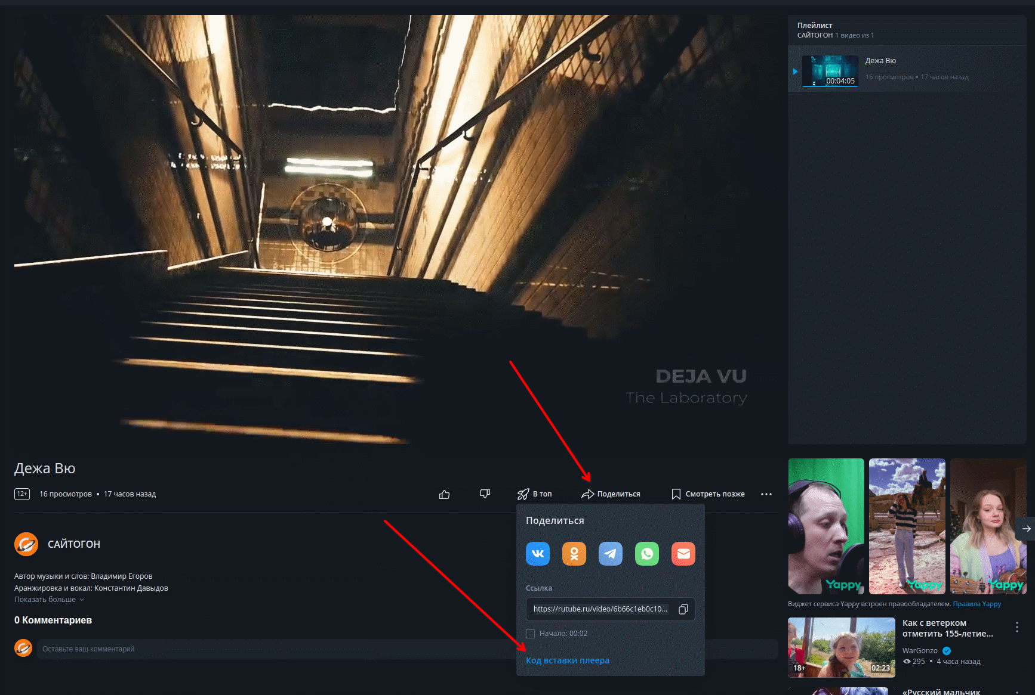Share via email icon
The image size is (1035, 695).
(683, 554)
